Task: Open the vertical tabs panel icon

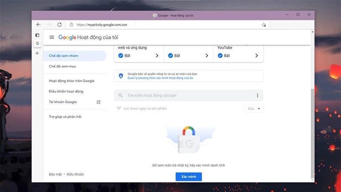Action: click(38, 35)
